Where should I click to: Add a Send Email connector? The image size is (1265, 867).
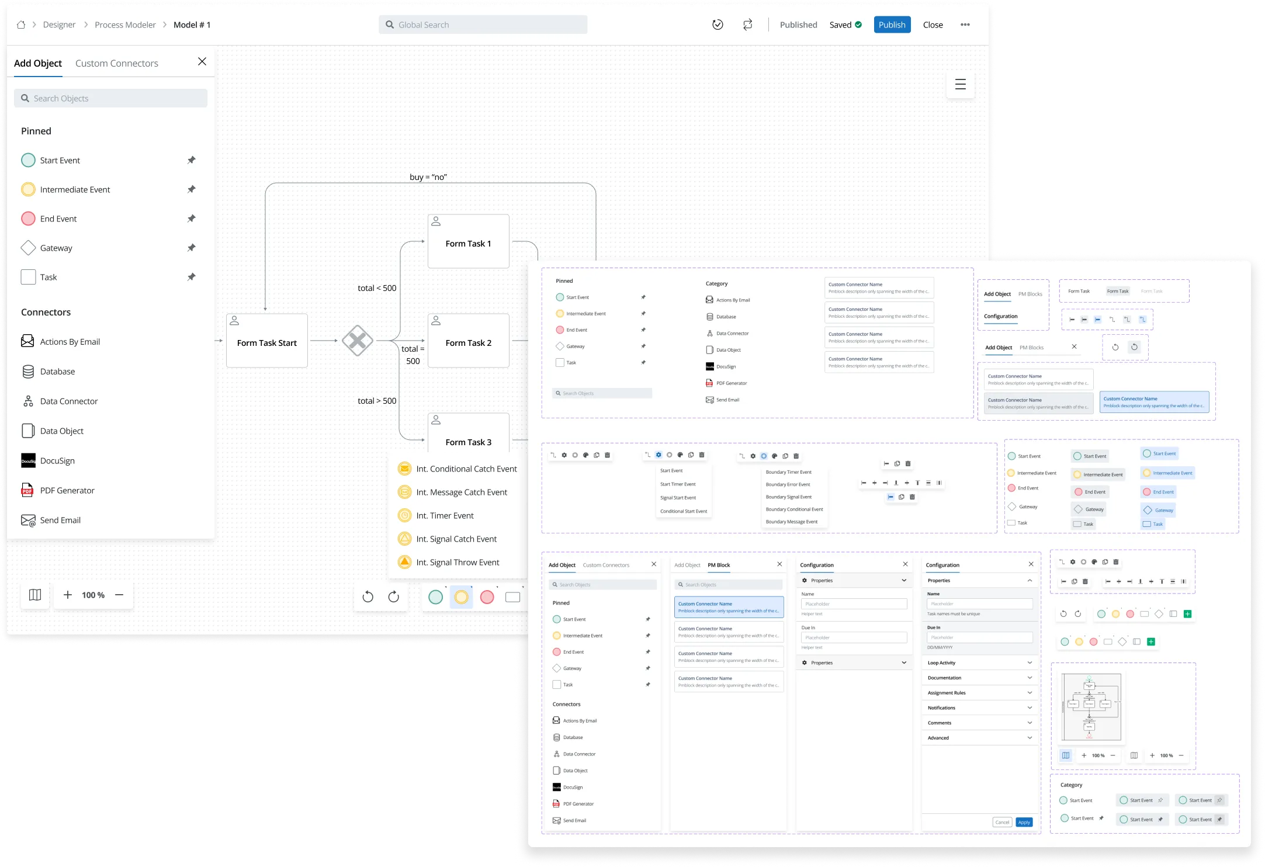61,519
